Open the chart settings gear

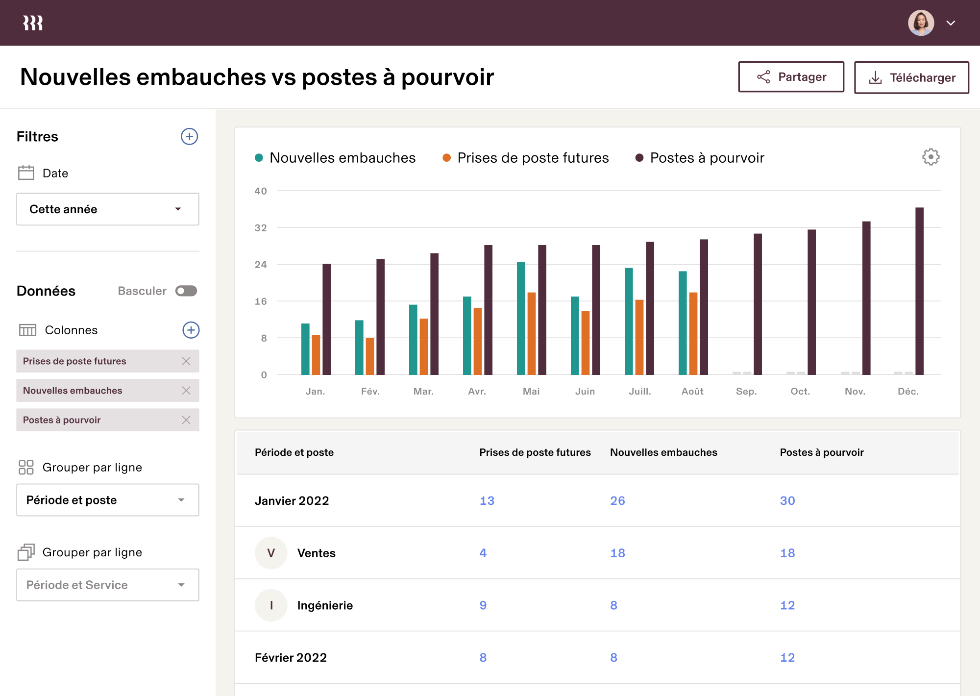point(931,157)
